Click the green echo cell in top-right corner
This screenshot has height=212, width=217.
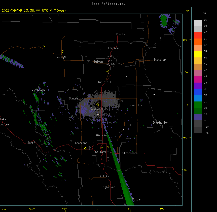164,20
